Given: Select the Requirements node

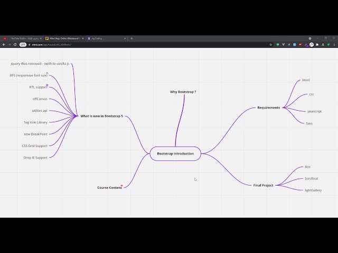Looking at the screenshot, I should [x=269, y=108].
